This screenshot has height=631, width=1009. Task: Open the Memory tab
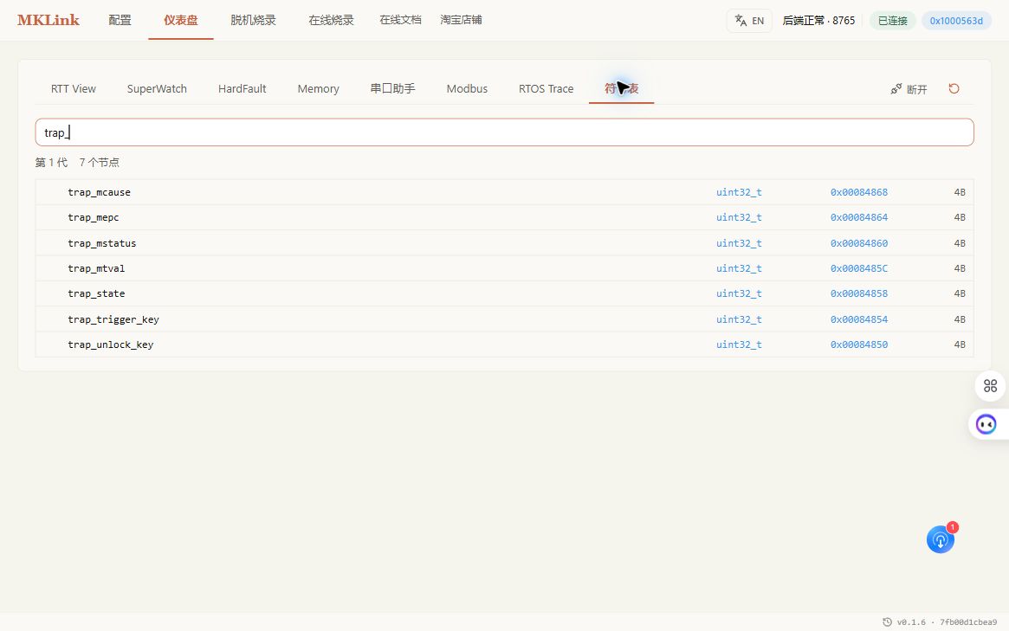318,89
